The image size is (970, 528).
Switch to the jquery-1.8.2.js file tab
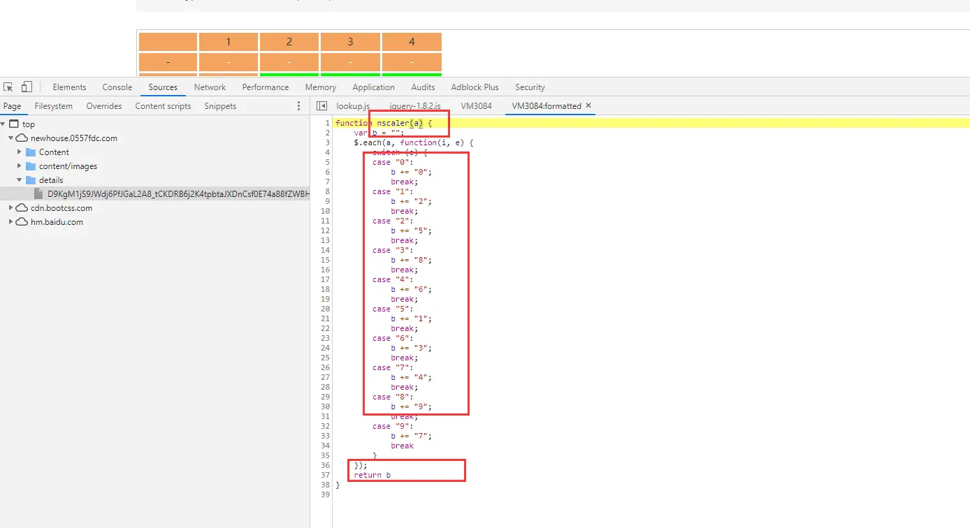click(x=415, y=106)
